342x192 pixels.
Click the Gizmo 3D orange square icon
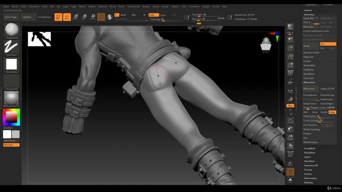pyautogui.click(x=101, y=17)
